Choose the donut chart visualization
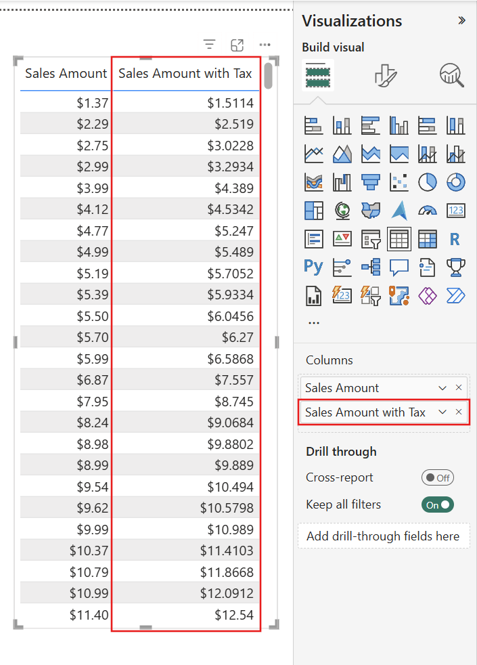Image resolution: width=477 pixels, height=665 pixels. [x=456, y=181]
